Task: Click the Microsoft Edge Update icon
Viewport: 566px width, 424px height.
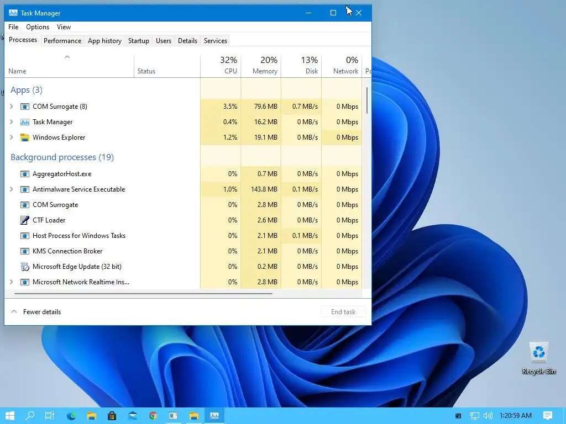Action: 24,267
